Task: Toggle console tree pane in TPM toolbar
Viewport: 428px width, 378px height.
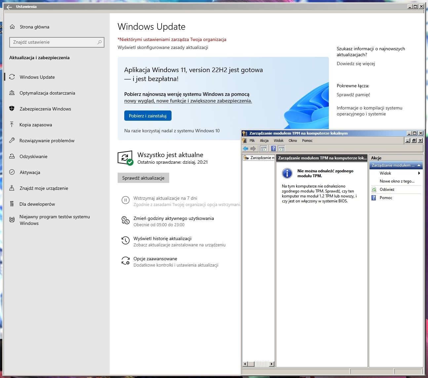Action: tap(263, 148)
